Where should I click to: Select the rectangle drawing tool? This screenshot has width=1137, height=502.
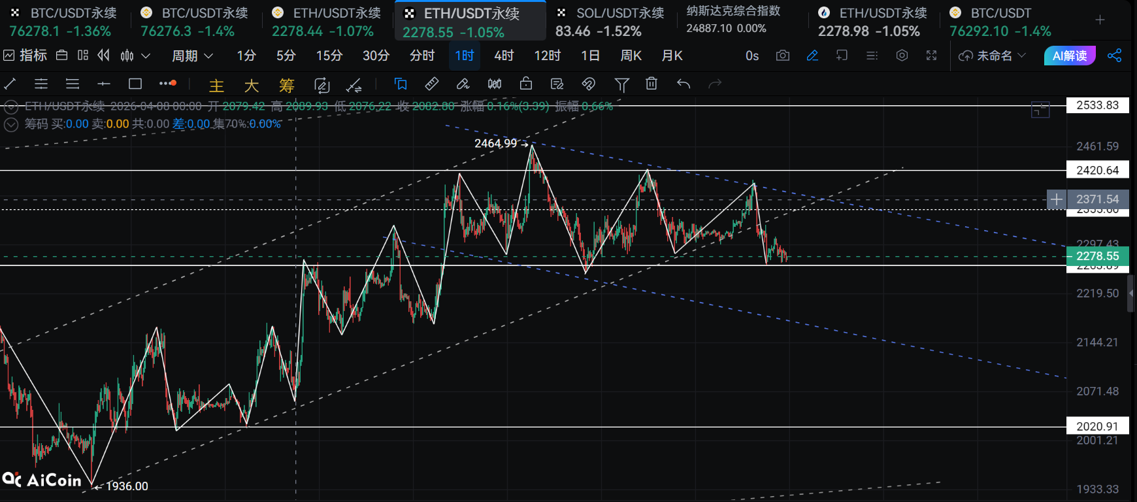coord(135,84)
